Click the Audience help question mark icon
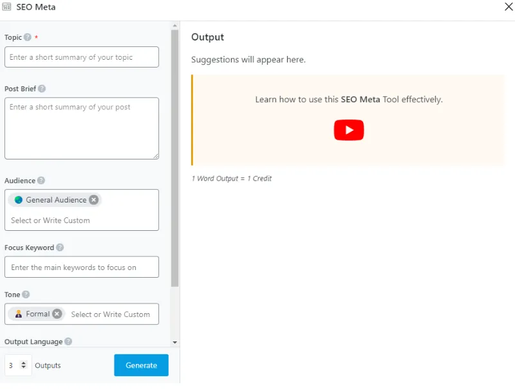Screen dimensions: 515x389 [41, 181]
